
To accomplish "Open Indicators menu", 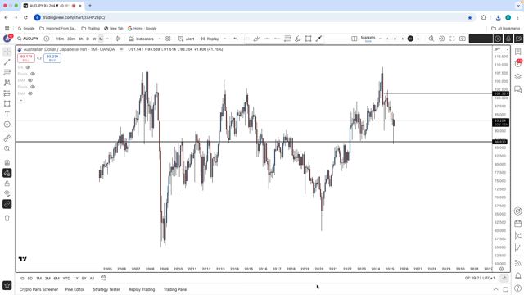I will 142,39.
